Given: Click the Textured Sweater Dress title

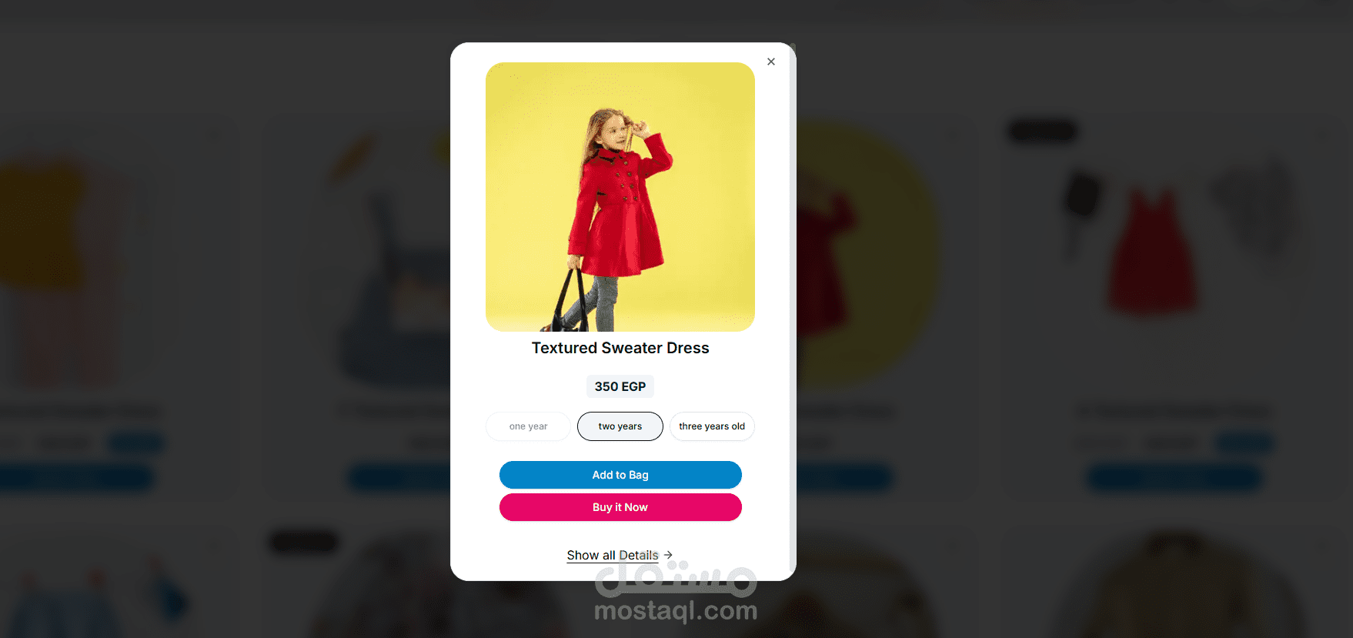Looking at the screenshot, I should click(620, 348).
